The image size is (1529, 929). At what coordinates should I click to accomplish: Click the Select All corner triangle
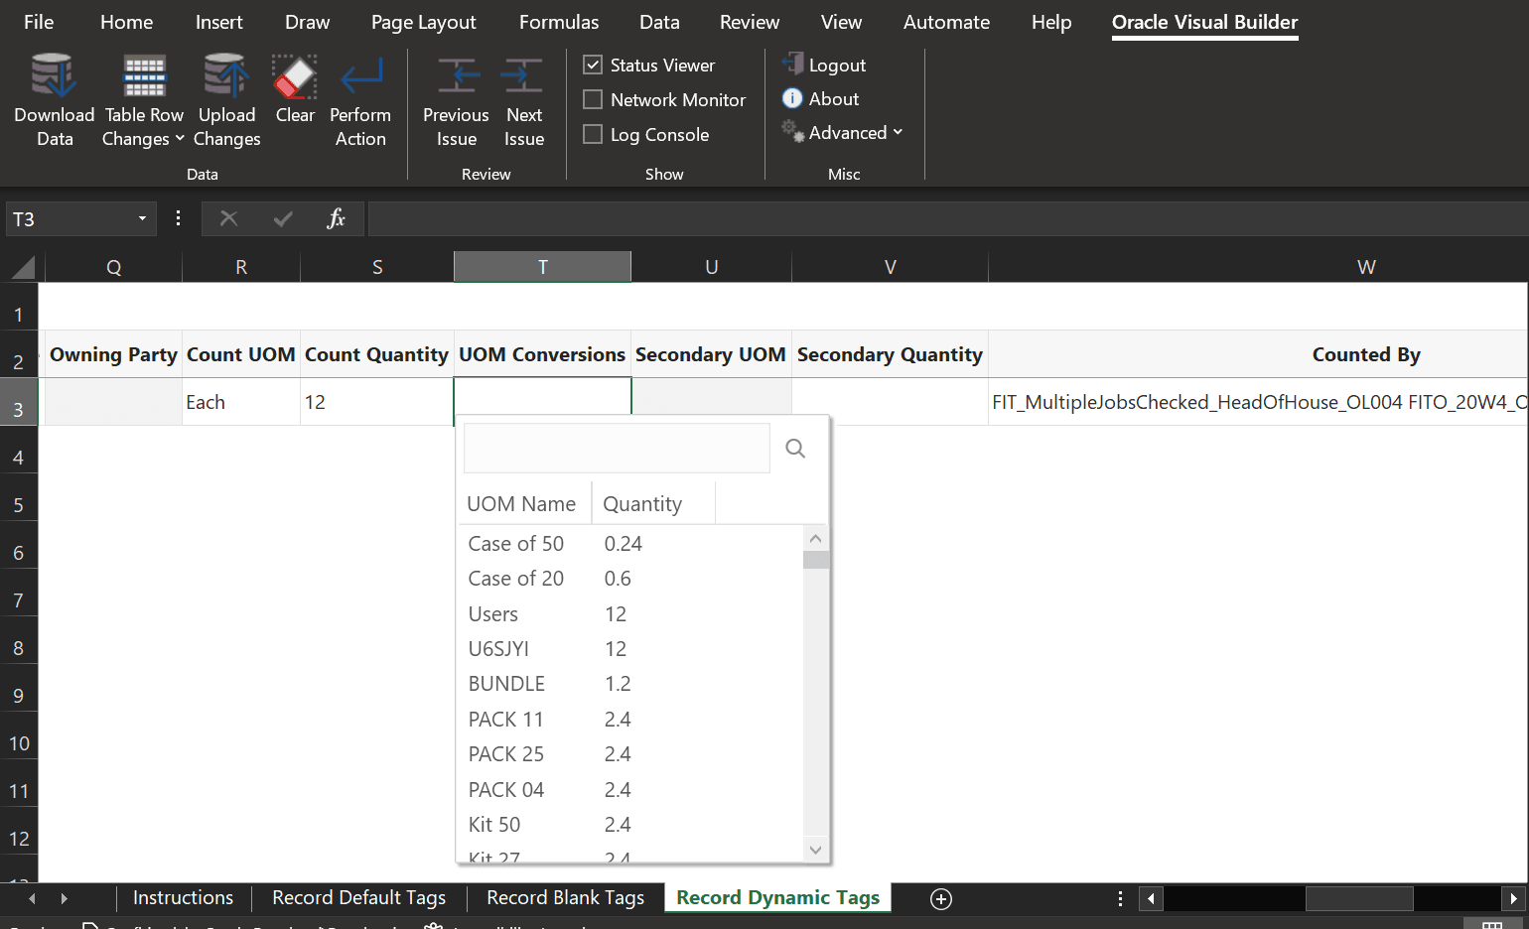click(23, 266)
